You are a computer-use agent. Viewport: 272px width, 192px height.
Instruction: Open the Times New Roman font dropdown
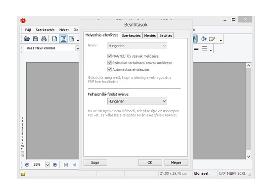(77, 48)
